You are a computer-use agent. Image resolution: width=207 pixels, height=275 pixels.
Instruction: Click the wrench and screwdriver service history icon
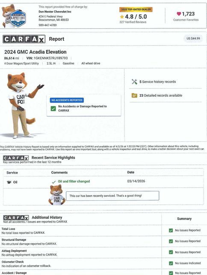(x=134, y=82)
